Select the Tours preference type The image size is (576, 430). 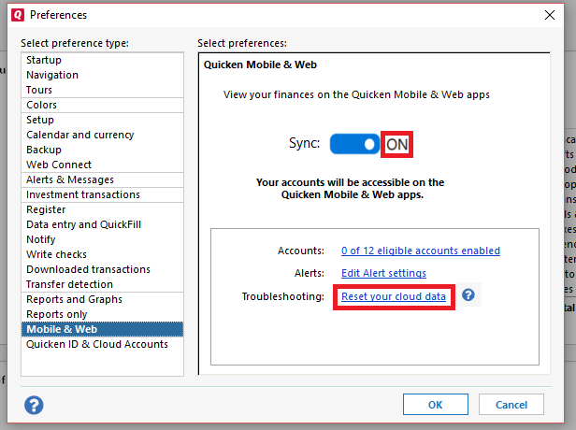pyautogui.click(x=102, y=90)
